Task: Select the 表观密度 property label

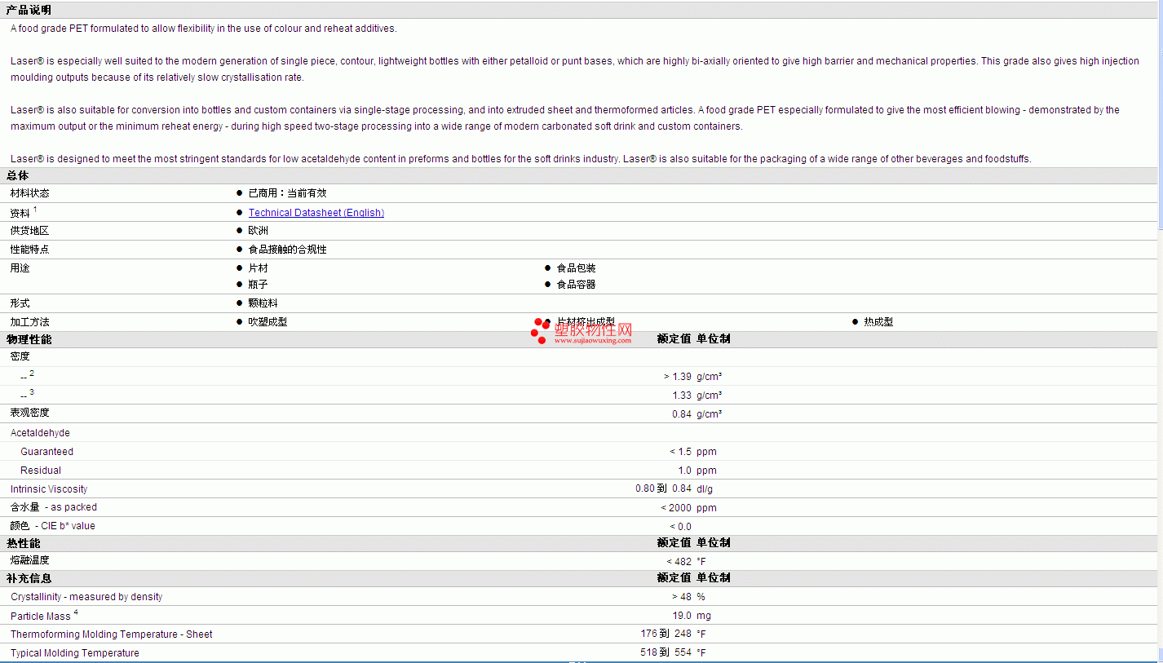Action: [x=29, y=413]
